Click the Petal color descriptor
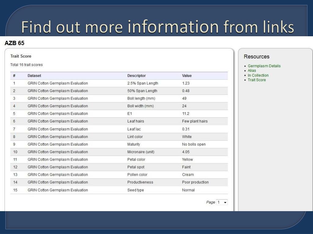The height and width of the screenshot is (234, 313). click(x=136, y=159)
